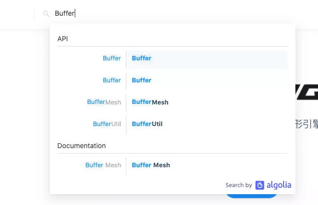Image resolution: width=318 pixels, height=205 pixels.
Task: Open the second Buffer API result
Action: point(206,80)
